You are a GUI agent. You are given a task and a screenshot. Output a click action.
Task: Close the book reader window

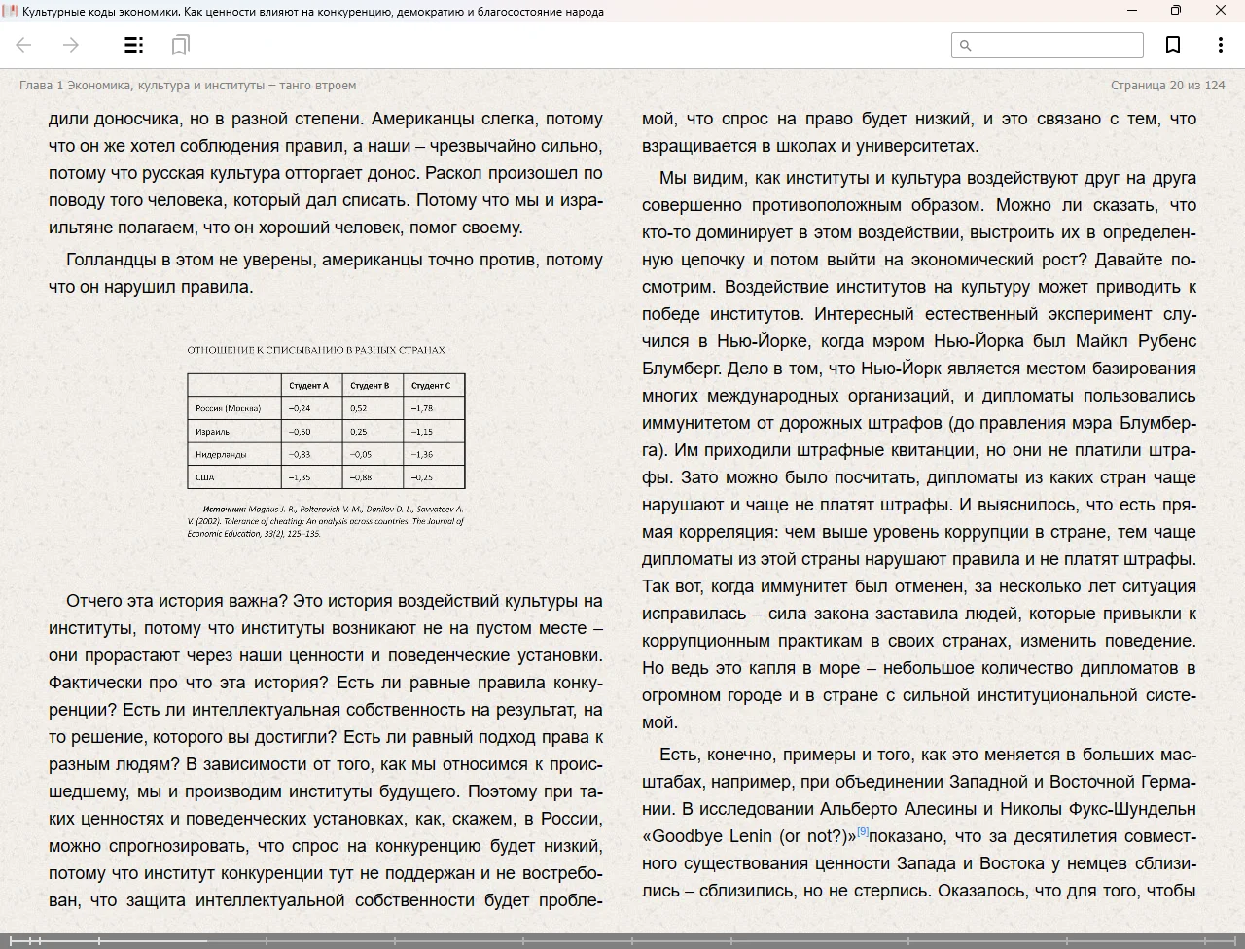[1220, 11]
